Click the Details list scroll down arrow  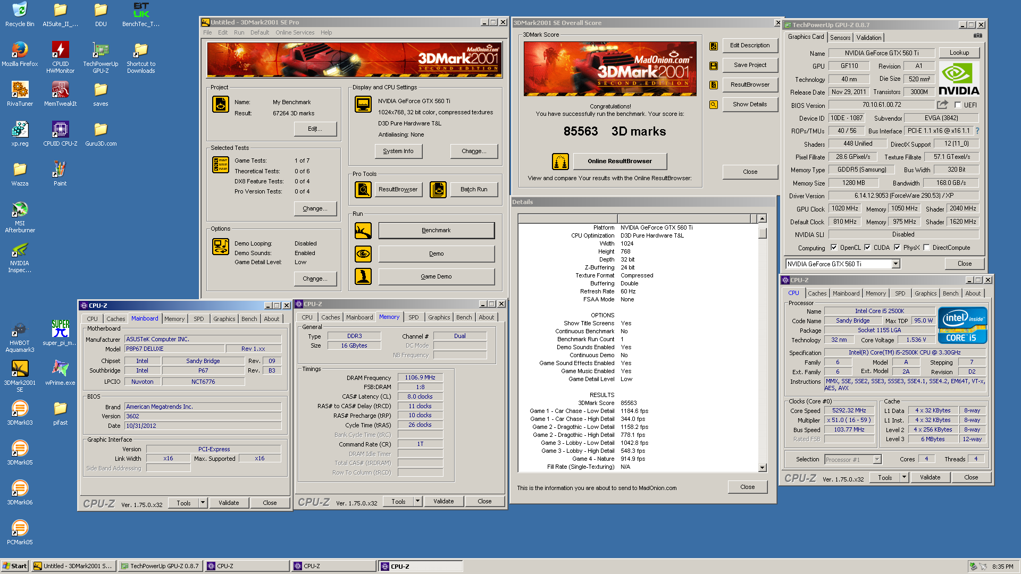pos(762,468)
